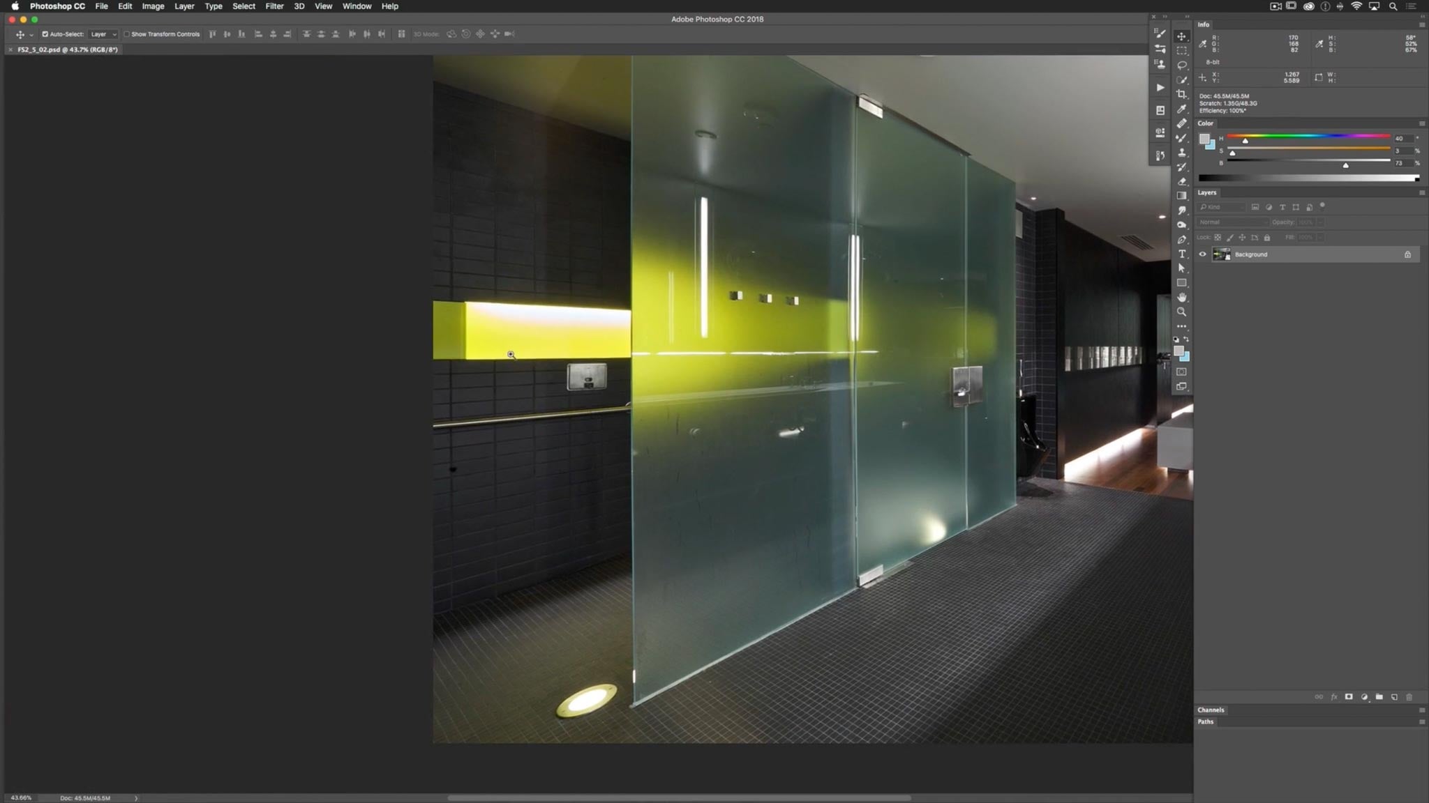Viewport: 1429px width, 803px height.
Task: Select the Rectangle shape tool
Action: pyautogui.click(x=1181, y=283)
